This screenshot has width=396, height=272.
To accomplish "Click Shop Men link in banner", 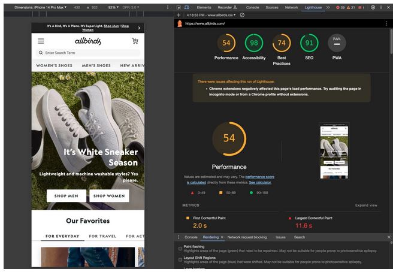I will tap(111, 26).
